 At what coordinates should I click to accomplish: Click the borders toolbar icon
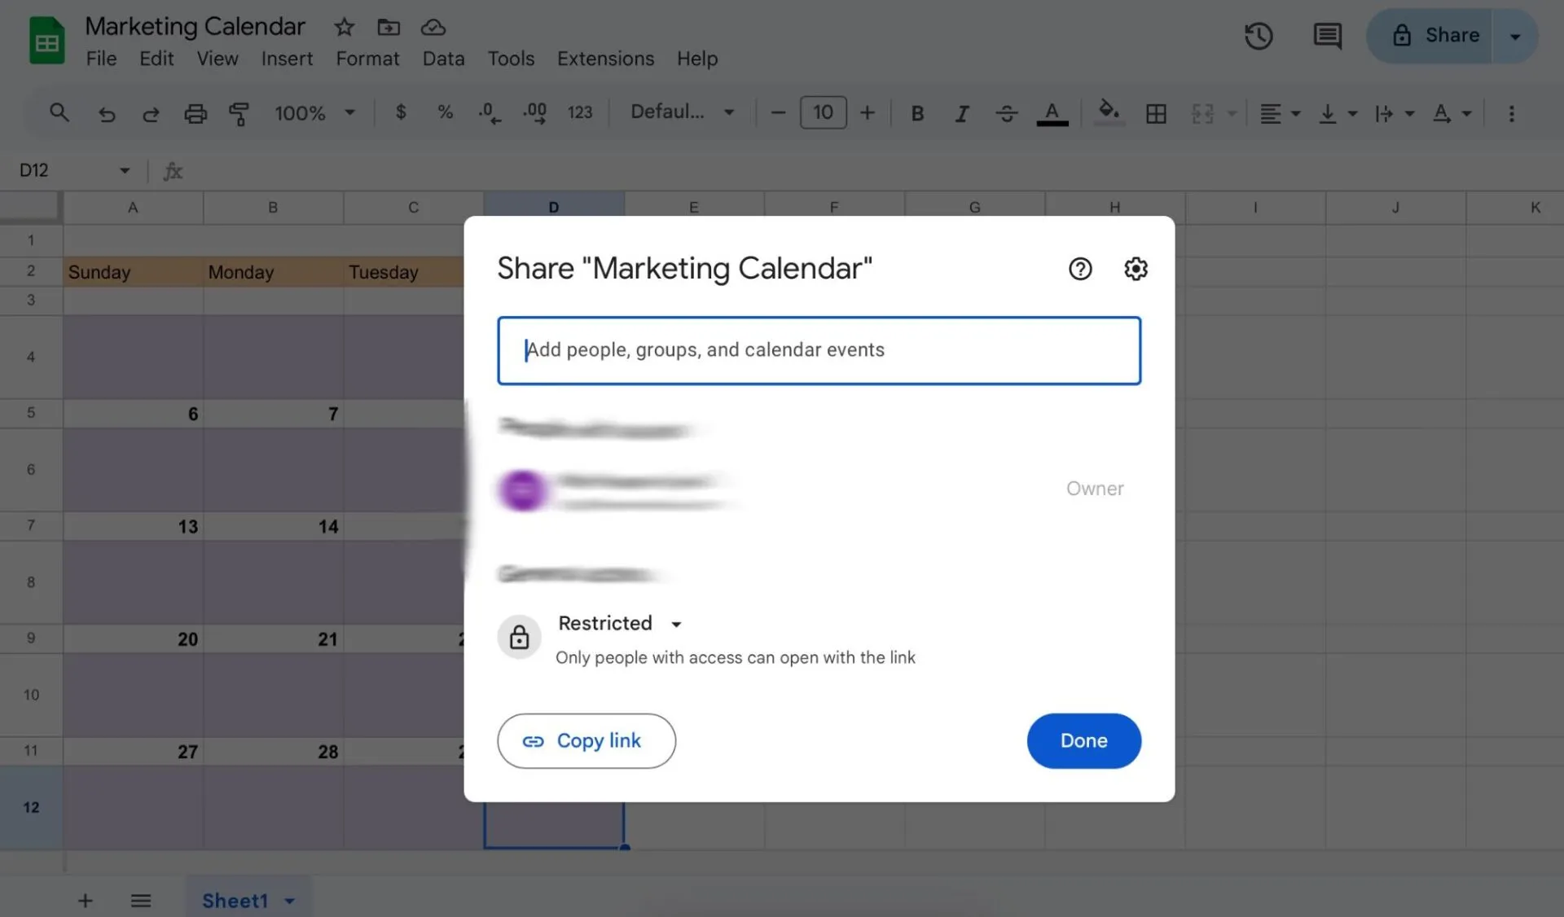click(1156, 113)
